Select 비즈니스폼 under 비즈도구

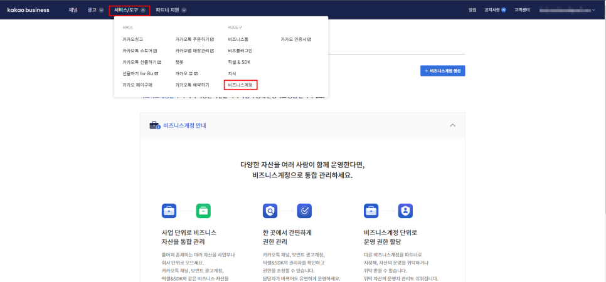coord(238,39)
